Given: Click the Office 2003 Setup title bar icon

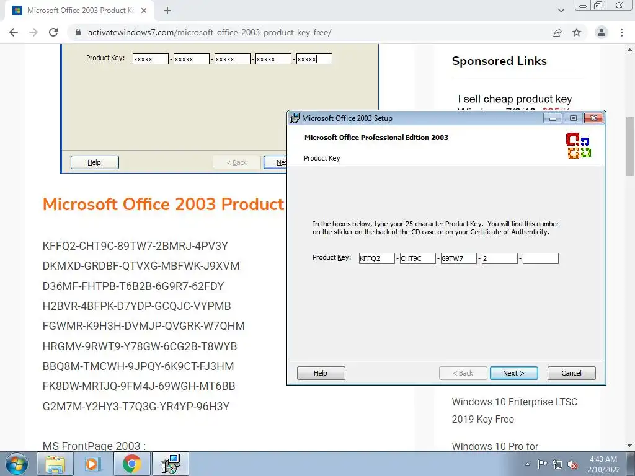Looking at the screenshot, I should 295,118.
